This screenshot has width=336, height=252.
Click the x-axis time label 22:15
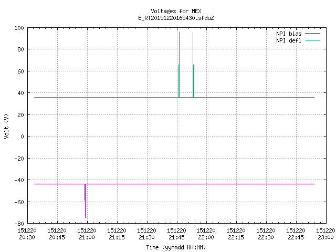(236, 237)
